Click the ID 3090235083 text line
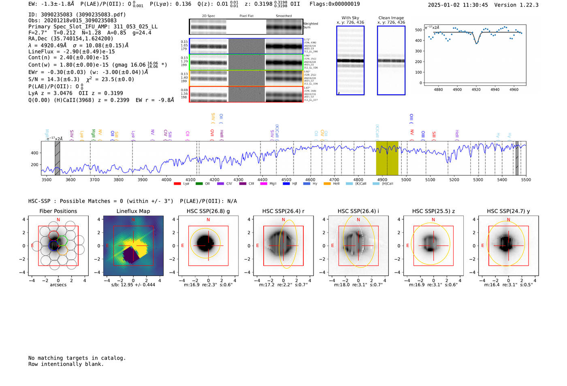Image resolution: width=567 pixels, height=386 pixels. pyautogui.click(x=77, y=15)
